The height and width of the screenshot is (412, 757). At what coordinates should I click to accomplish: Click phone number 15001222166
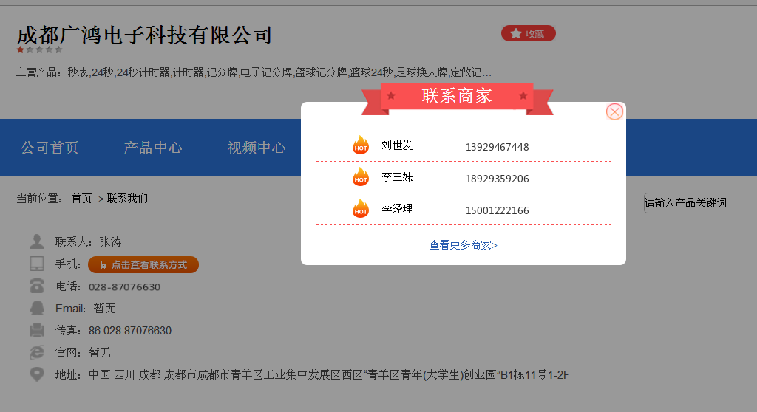pyautogui.click(x=498, y=211)
